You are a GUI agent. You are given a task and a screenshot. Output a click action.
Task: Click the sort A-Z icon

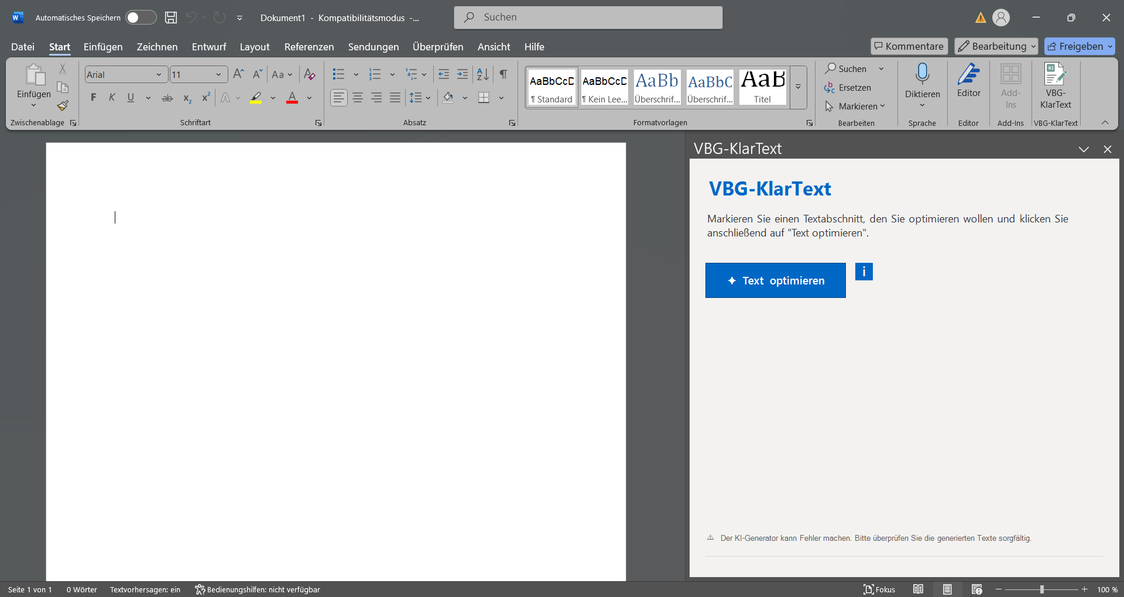(482, 74)
